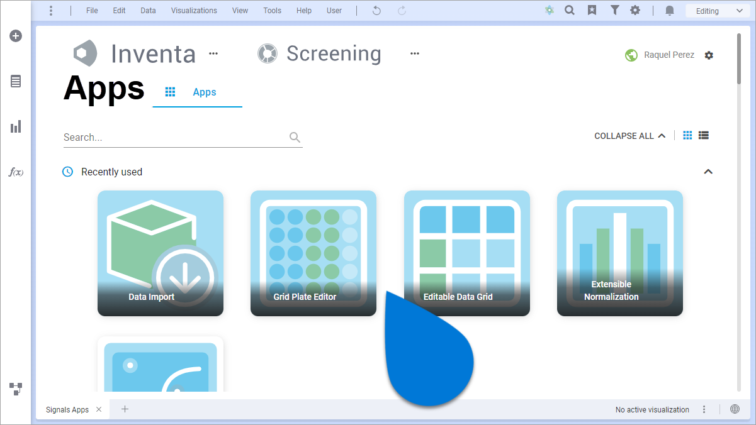Collapse the Recently used section
Screen dimensions: 756x425
point(708,172)
